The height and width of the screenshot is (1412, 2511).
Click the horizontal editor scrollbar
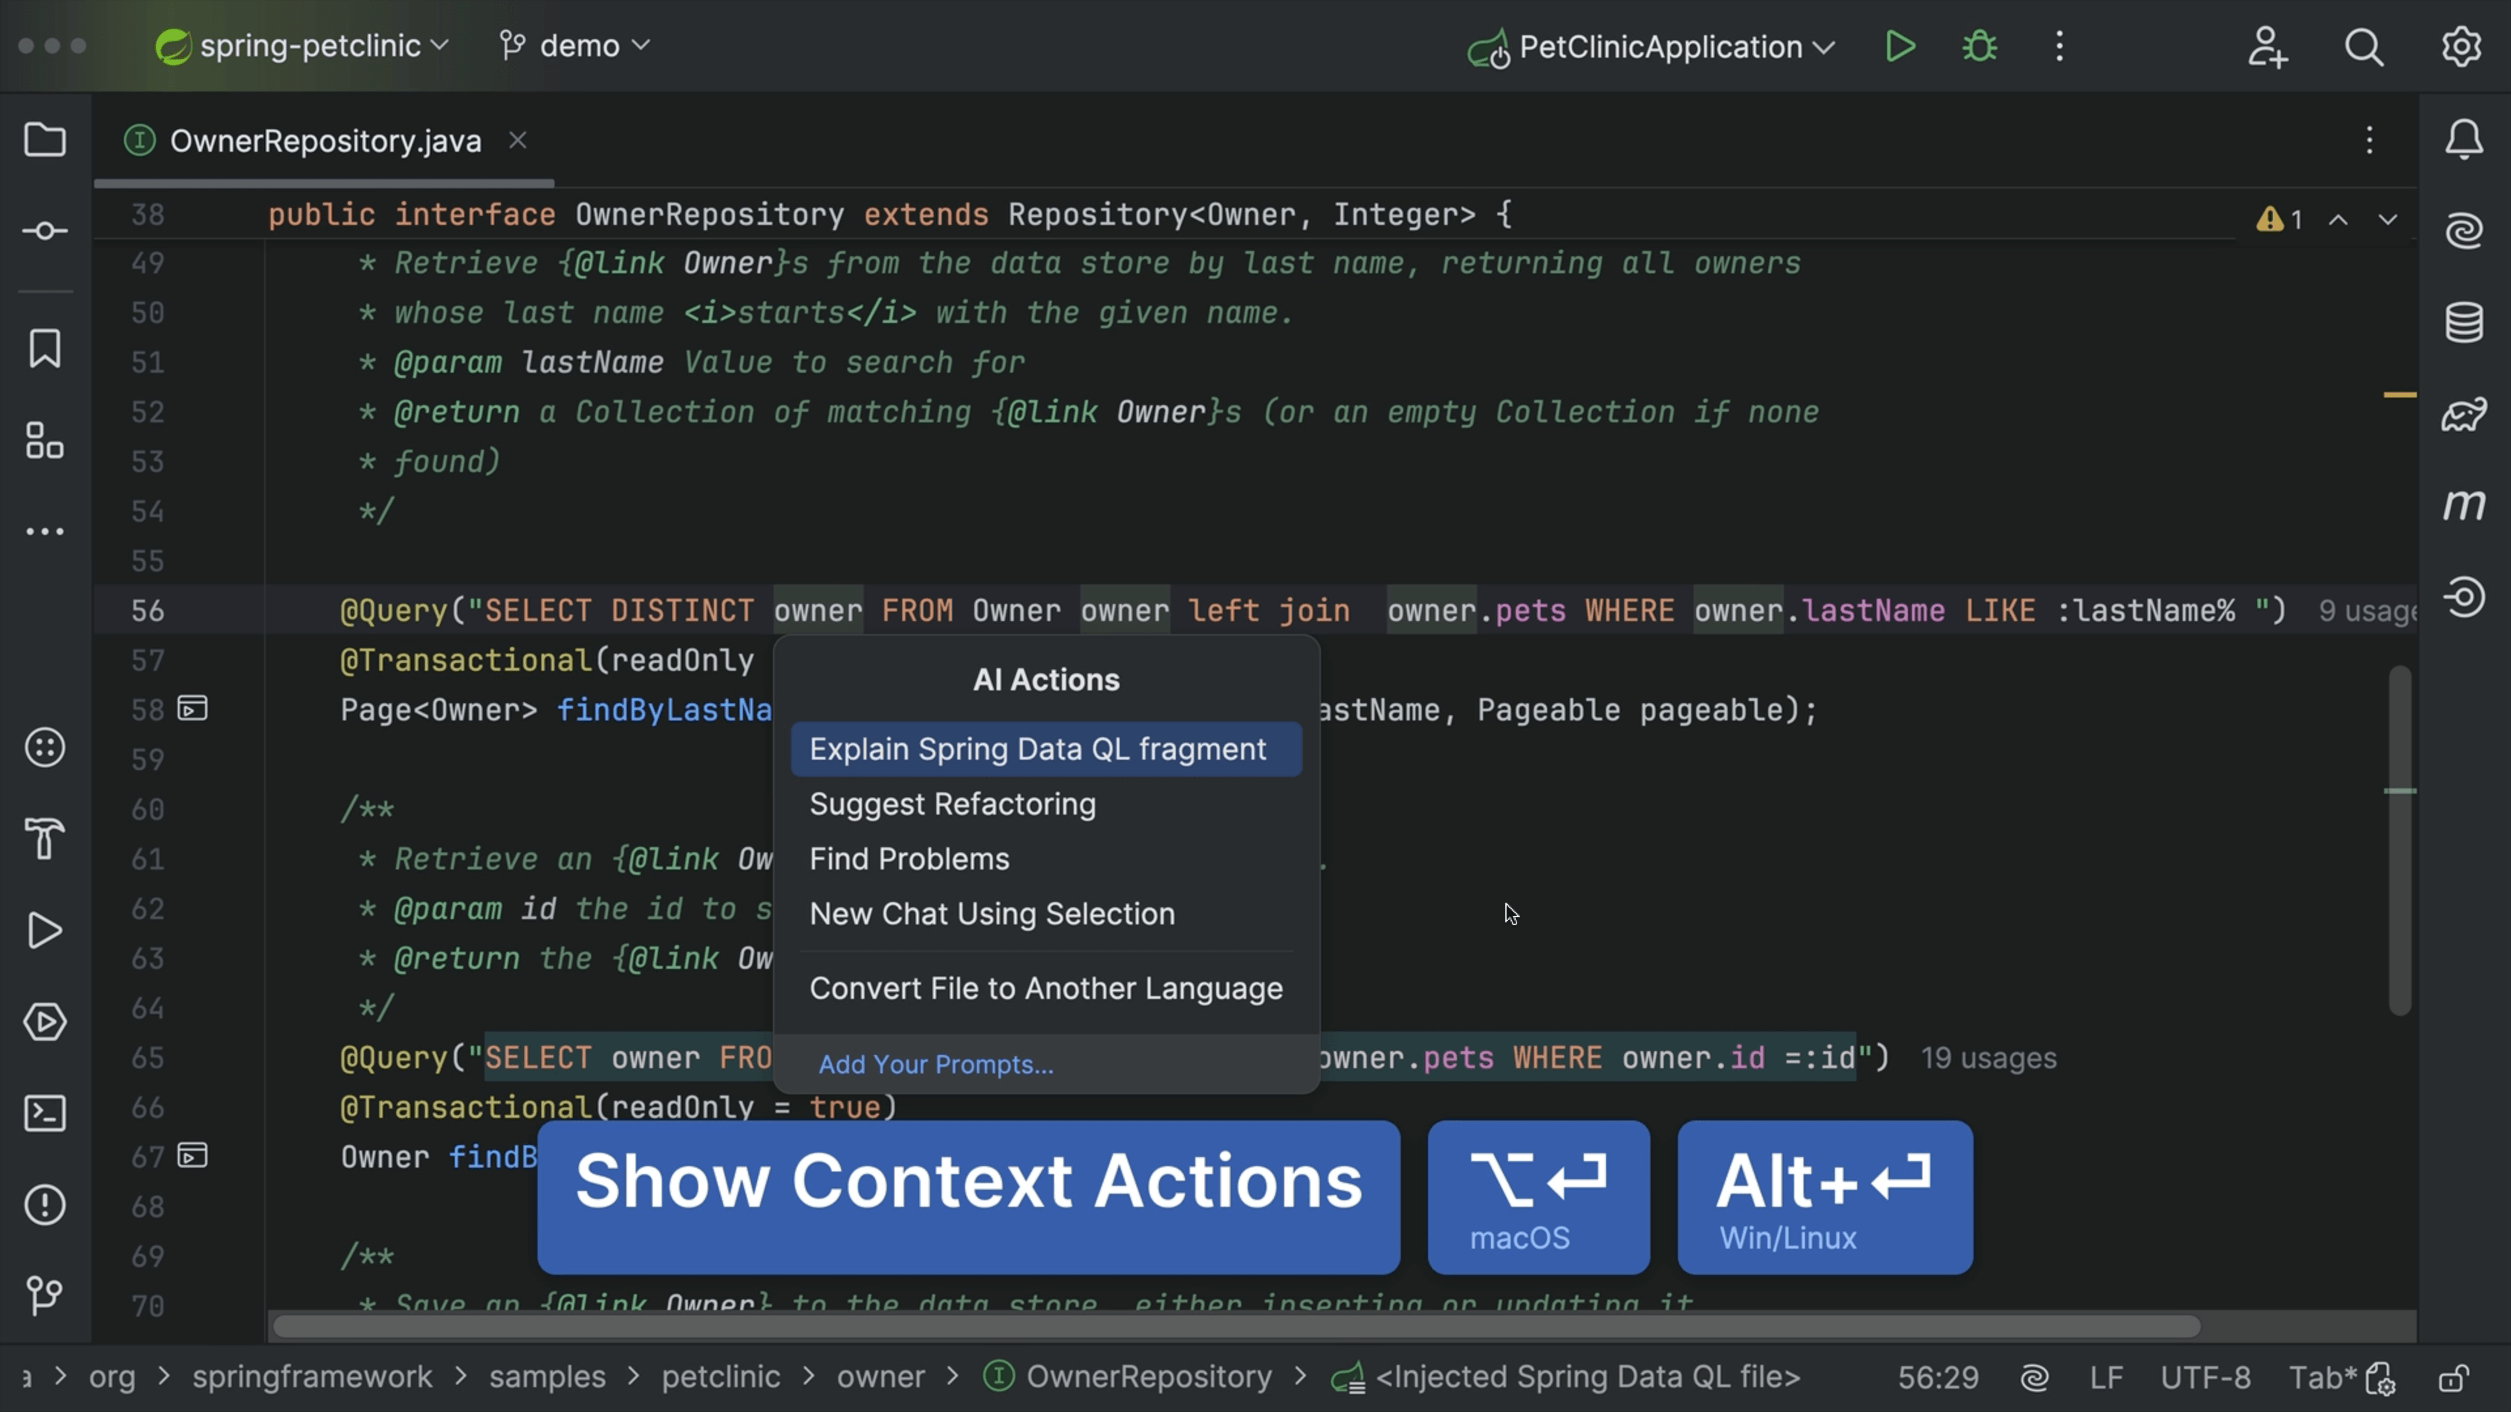[1235, 1326]
